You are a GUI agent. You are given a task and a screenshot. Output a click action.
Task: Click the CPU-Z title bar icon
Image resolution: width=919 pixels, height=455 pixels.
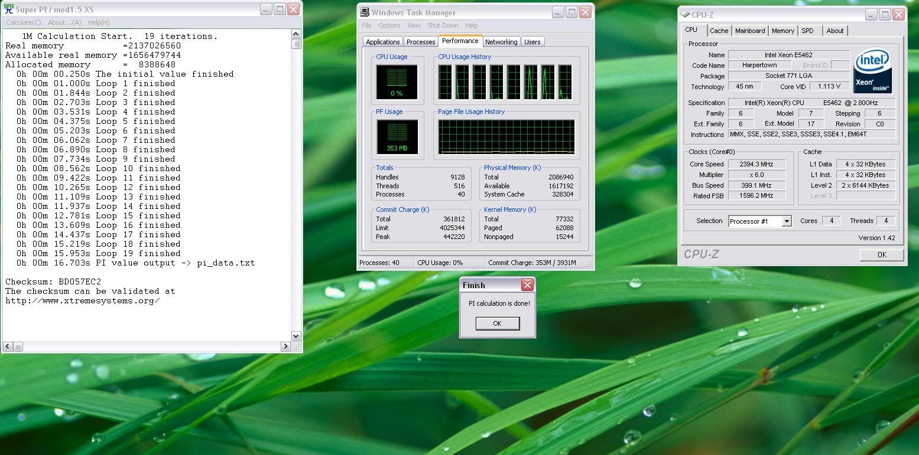[x=685, y=15]
